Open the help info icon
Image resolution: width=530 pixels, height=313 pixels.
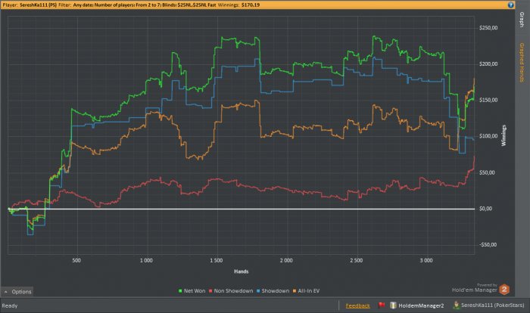click(510, 5)
